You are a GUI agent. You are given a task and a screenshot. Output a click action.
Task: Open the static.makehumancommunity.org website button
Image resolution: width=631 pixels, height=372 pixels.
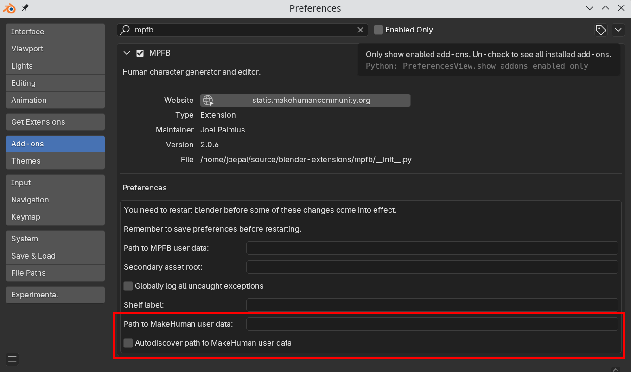click(x=305, y=100)
